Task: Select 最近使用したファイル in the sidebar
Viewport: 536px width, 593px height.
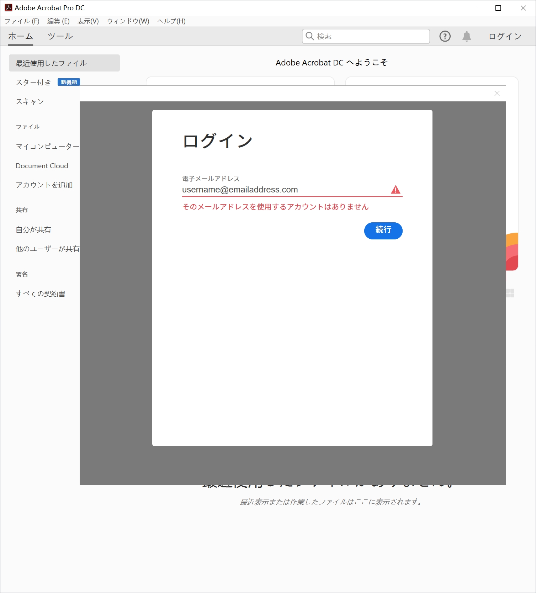Action: [64, 63]
